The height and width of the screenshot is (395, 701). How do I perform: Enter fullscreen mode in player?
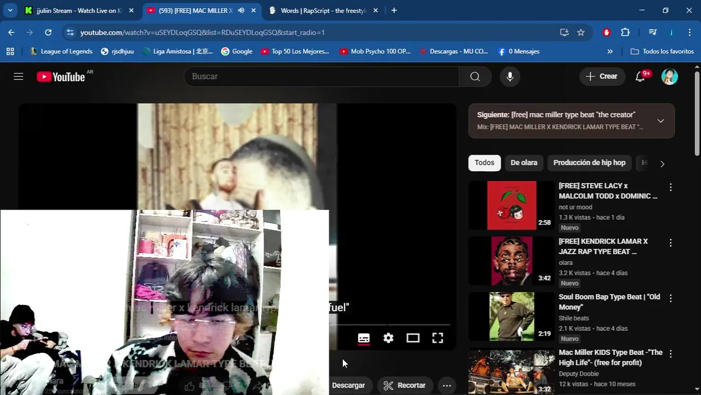click(x=438, y=338)
